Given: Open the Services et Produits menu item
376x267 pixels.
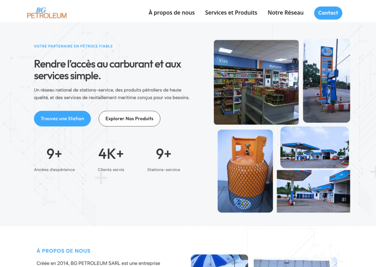Looking at the screenshot, I should point(231,13).
